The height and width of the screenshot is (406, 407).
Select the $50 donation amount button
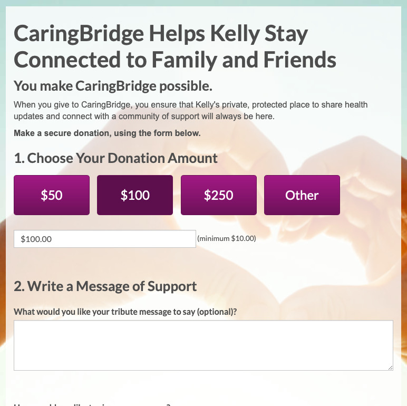pyautogui.click(x=52, y=195)
